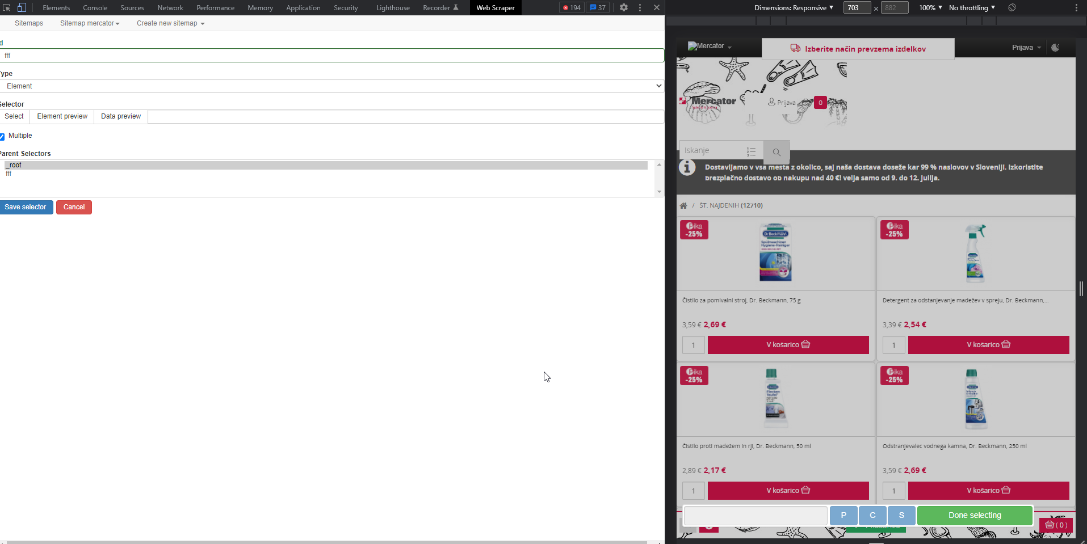The height and width of the screenshot is (544, 1087).
Task: Open the No throttling dropdown
Action: [x=972, y=8]
